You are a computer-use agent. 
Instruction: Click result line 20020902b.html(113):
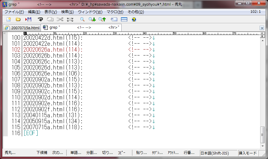coord(53,85)
